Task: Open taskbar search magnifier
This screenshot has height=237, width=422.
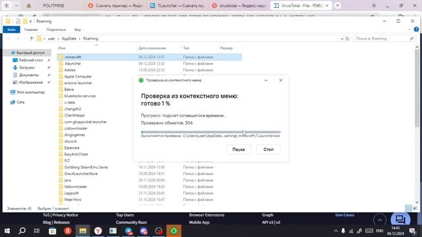Action: click(x=22, y=231)
